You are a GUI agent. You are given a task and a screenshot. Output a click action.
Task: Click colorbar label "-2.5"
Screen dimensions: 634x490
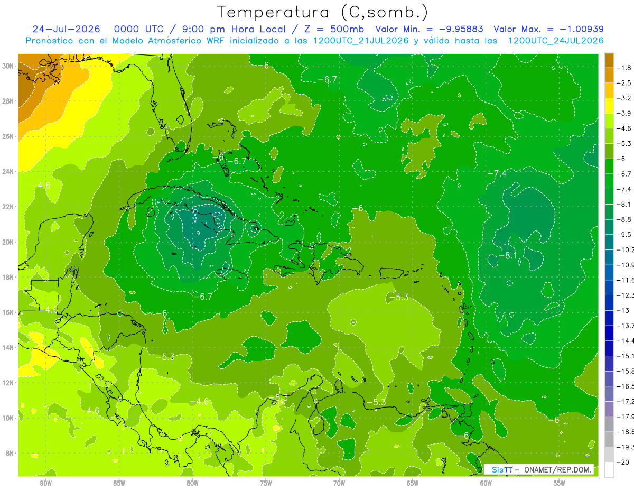coord(625,83)
